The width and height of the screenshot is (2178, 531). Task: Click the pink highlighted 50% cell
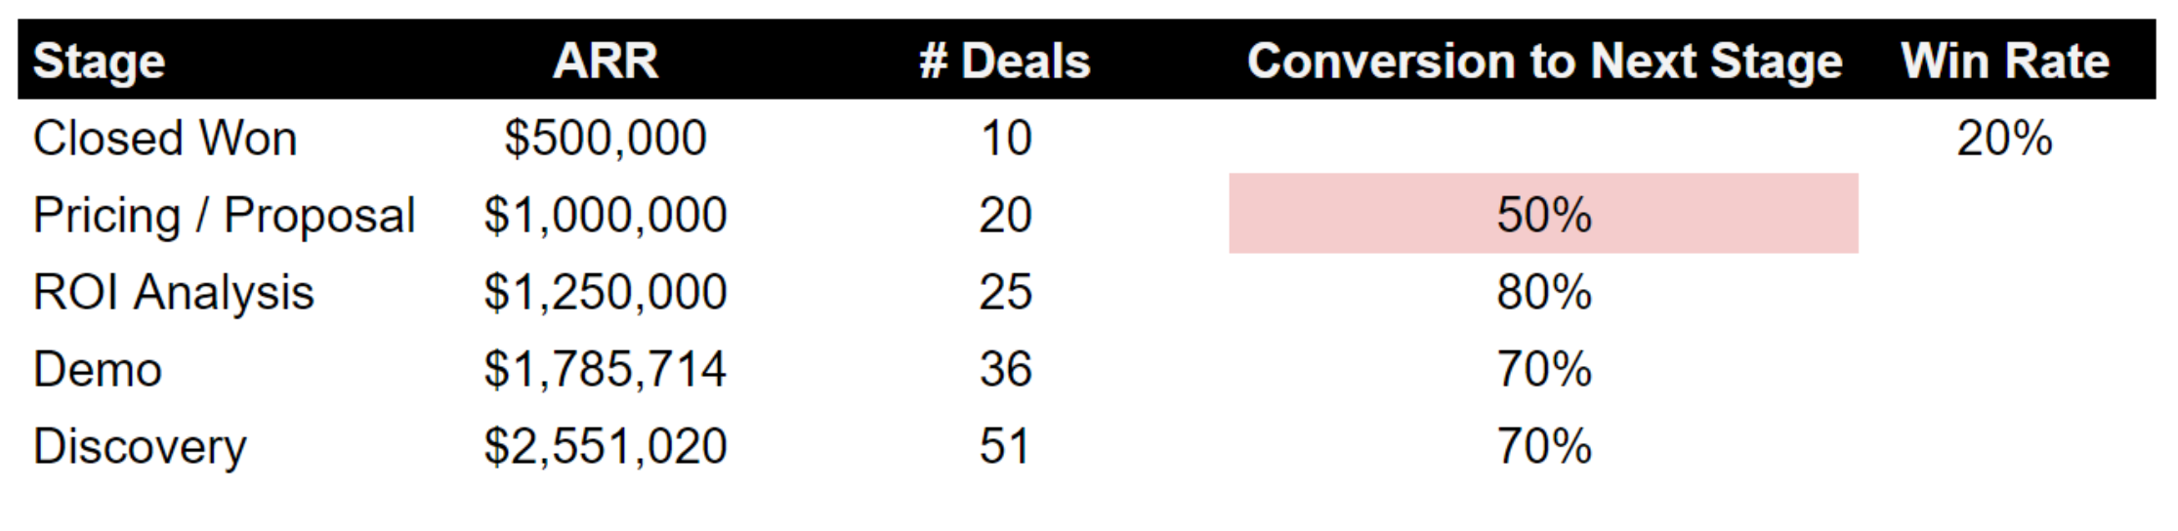tap(1543, 215)
